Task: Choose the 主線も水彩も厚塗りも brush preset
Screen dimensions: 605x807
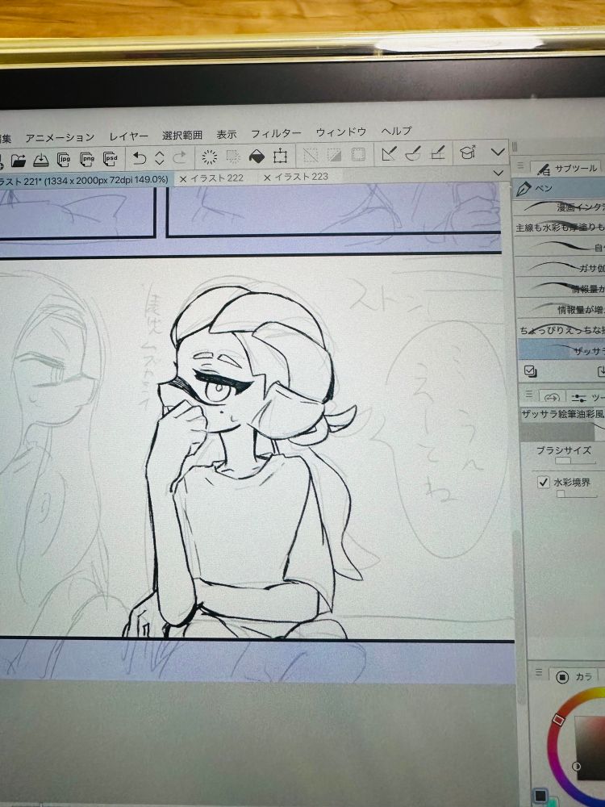Action: click(560, 227)
